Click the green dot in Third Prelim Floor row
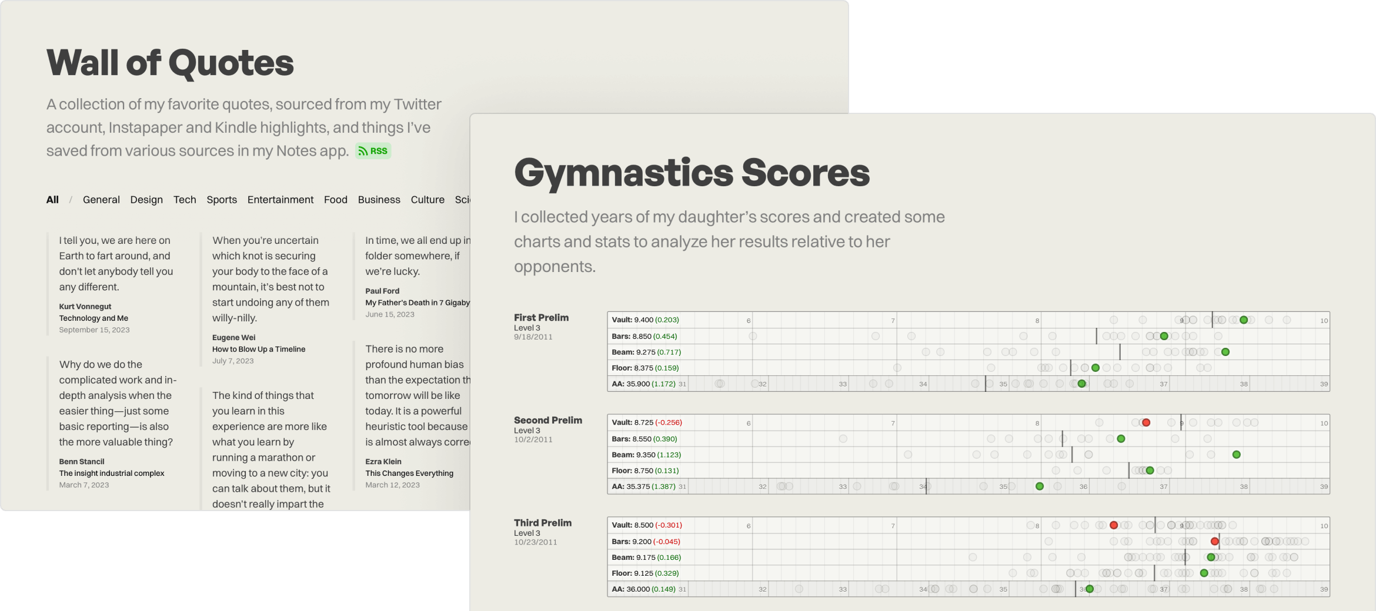1376x611 pixels. pyautogui.click(x=1204, y=573)
